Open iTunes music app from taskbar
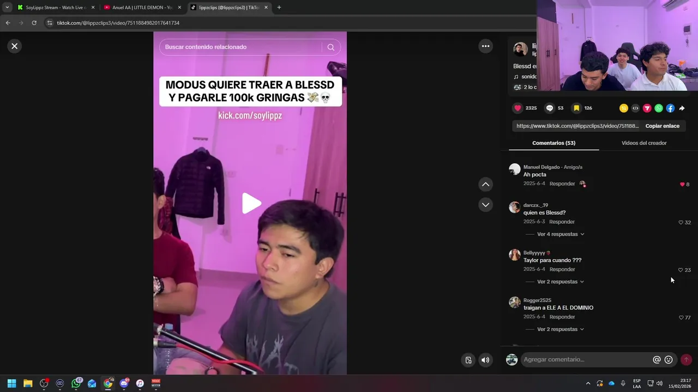Viewport: 698px width, 392px height. coord(140,383)
